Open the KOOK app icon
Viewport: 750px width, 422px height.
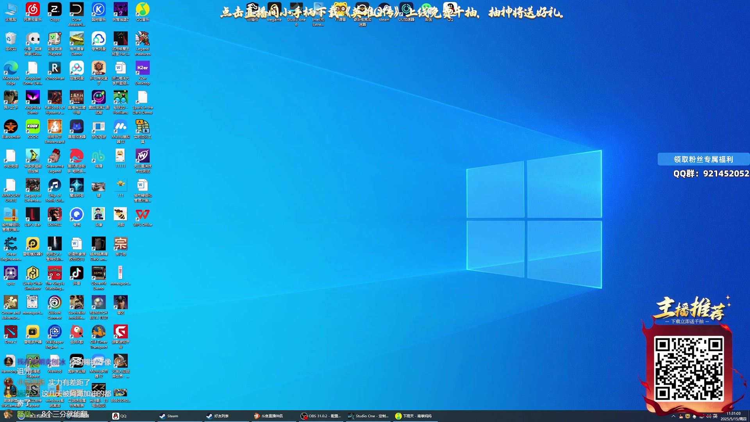point(33,129)
